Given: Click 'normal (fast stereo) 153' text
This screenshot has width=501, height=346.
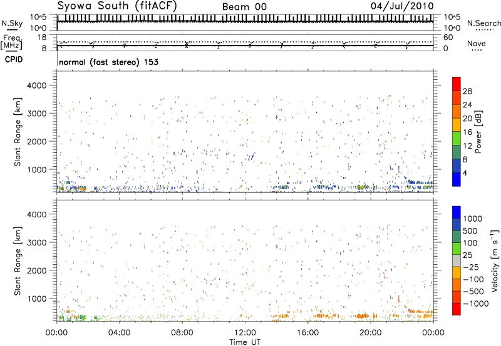Looking at the screenshot, I should pyautogui.click(x=108, y=62).
